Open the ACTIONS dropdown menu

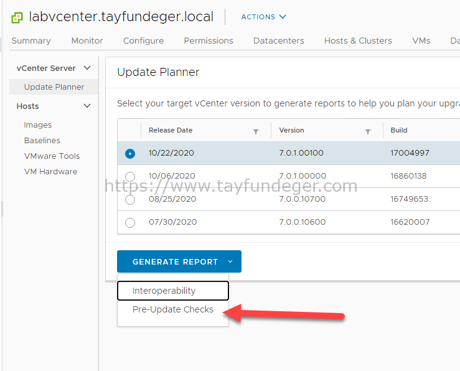click(263, 17)
